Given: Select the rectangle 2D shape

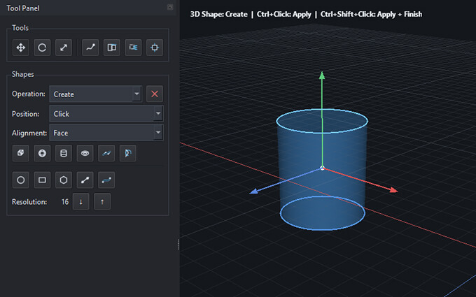Looking at the screenshot, I should (42, 180).
